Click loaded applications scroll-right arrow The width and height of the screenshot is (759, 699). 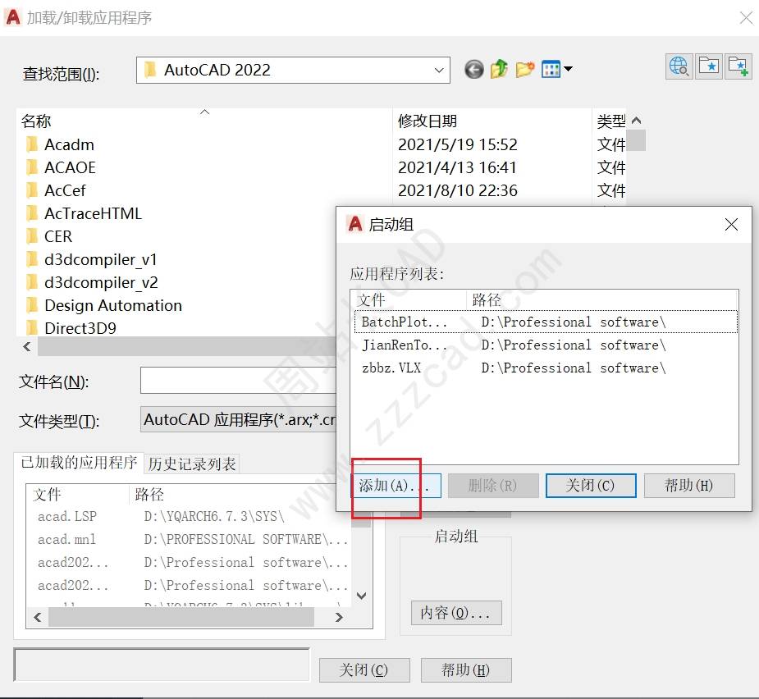pyautogui.click(x=339, y=617)
